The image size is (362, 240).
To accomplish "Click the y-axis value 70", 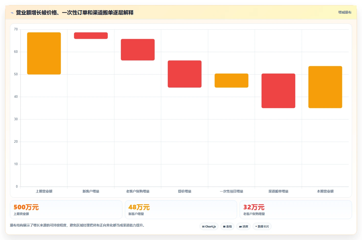I will pos(16,29).
